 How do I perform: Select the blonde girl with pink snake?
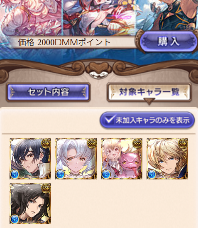tap(122, 159)
